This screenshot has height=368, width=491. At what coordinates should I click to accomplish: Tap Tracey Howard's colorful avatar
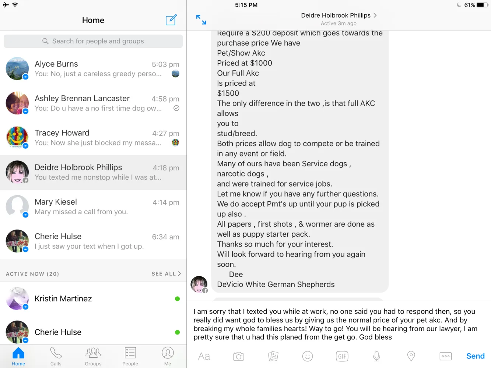[x=17, y=138]
